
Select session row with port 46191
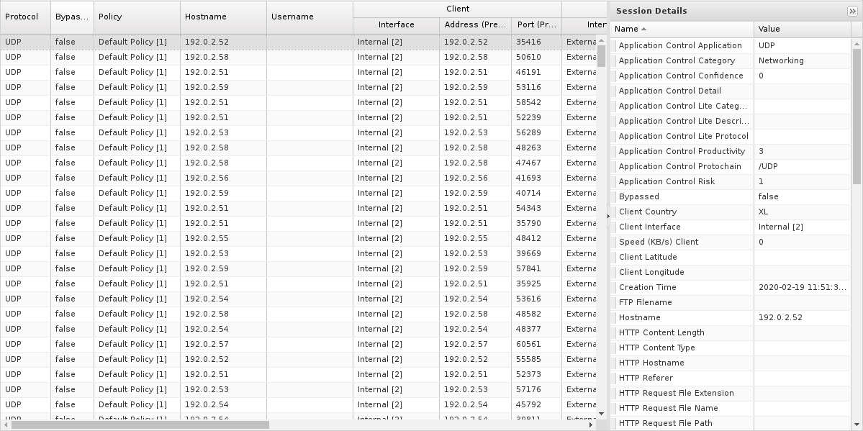[298, 72]
